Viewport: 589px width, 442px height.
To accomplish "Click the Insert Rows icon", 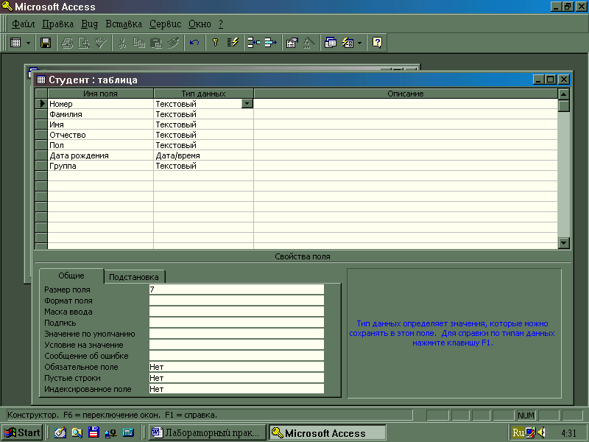I will coord(254,43).
